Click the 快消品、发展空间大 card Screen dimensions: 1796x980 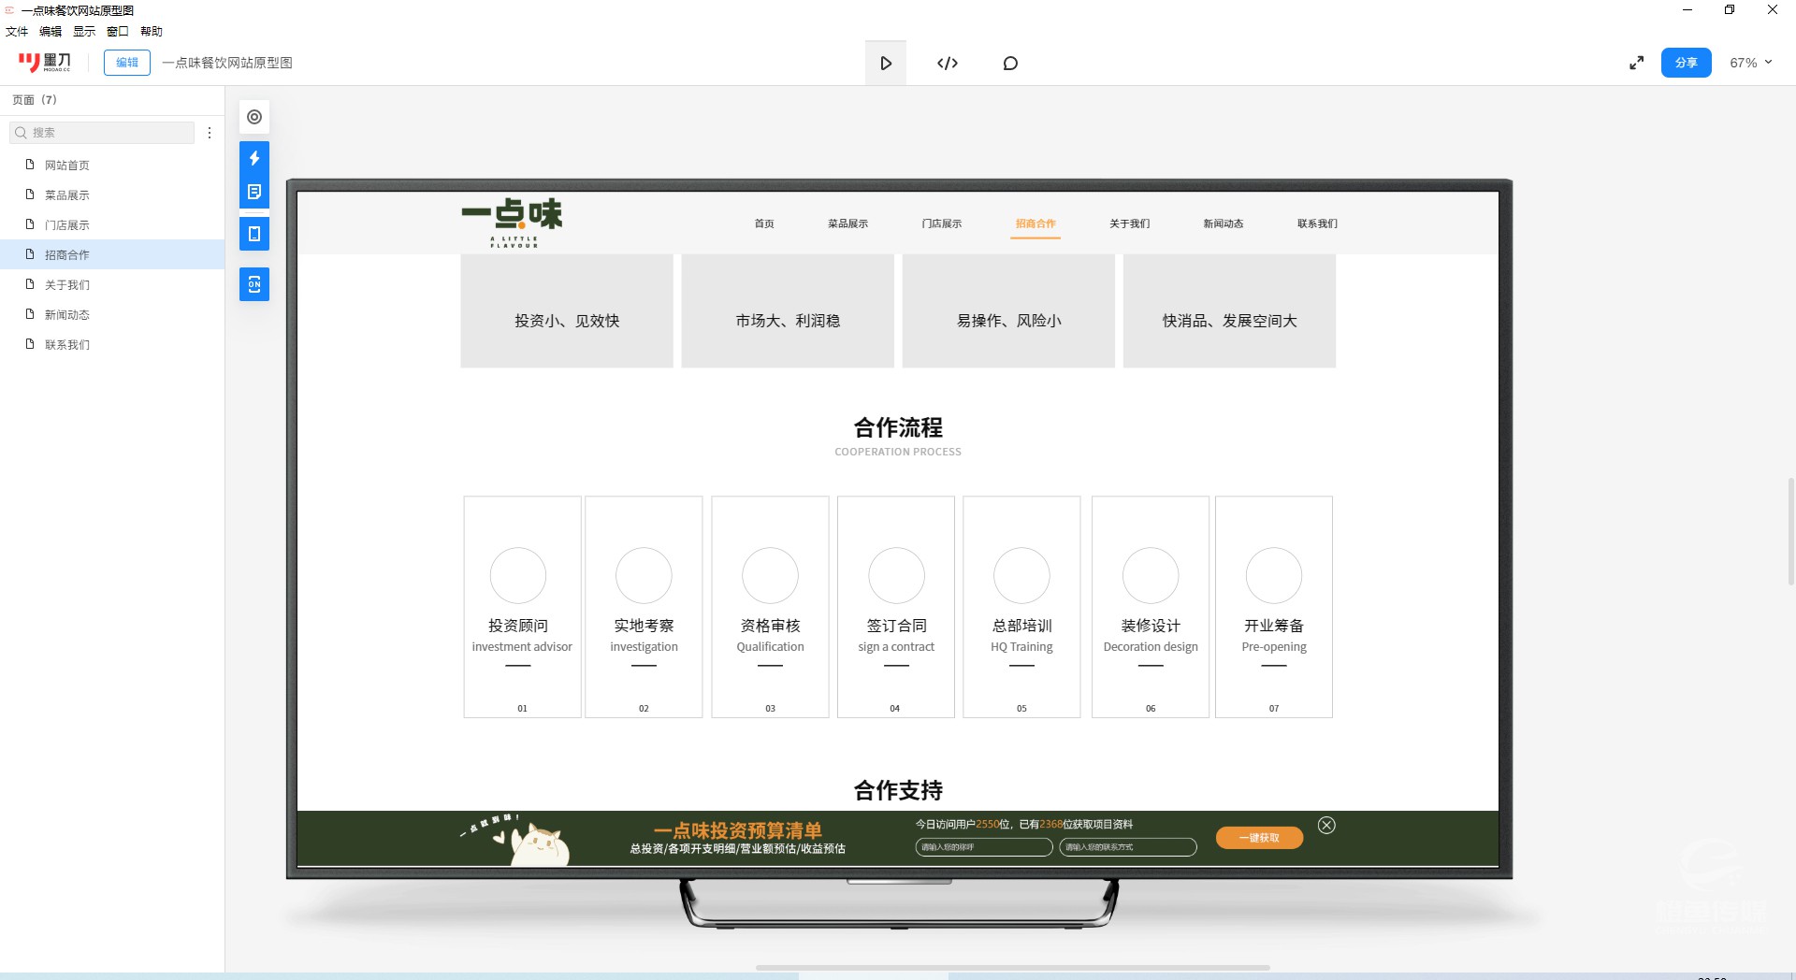(1229, 311)
